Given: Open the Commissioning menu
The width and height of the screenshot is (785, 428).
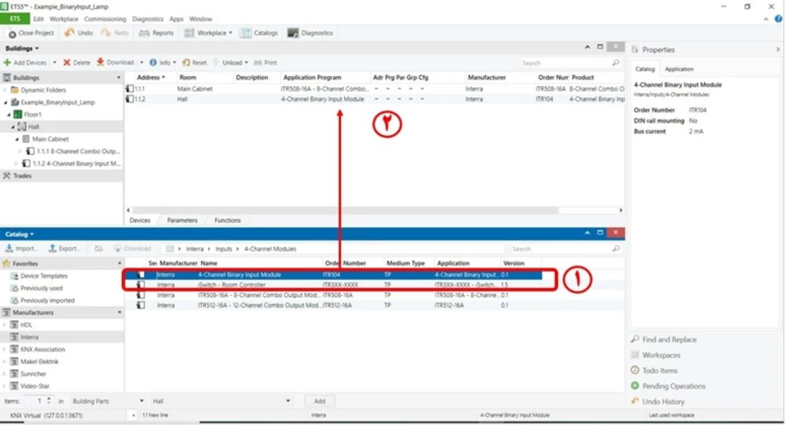Looking at the screenshot, I should (105, 19).
